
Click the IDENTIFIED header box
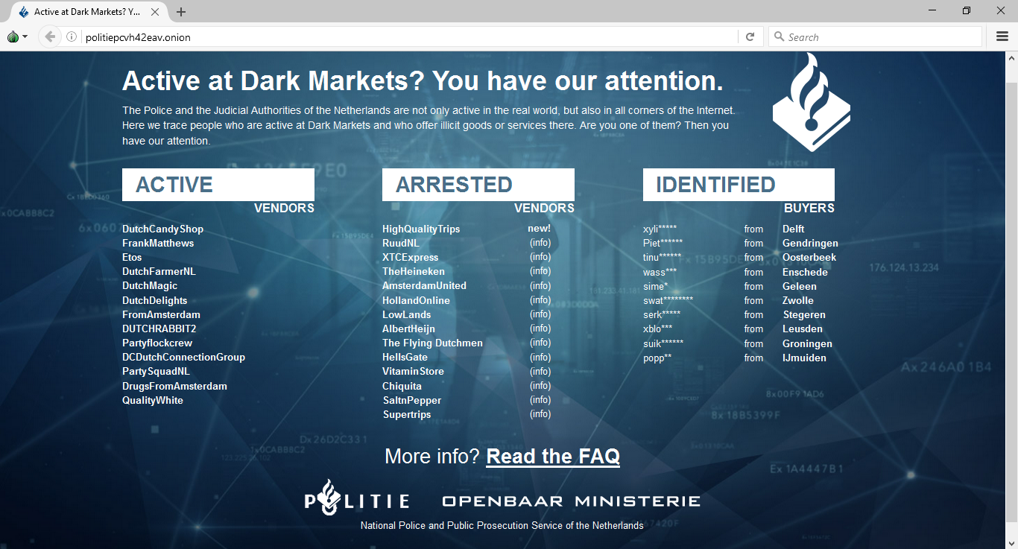coord(739,185)
